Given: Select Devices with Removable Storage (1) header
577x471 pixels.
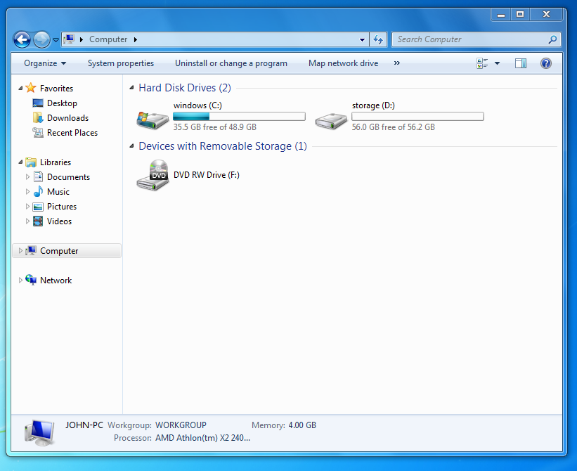Looking at the screenshot, I should click(223, 146).
